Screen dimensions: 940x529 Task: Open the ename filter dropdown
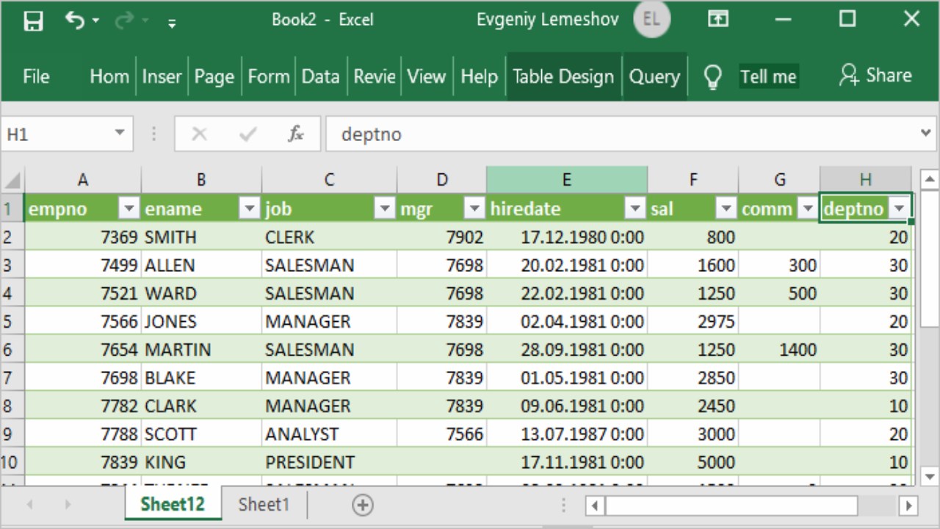(250, 209)
